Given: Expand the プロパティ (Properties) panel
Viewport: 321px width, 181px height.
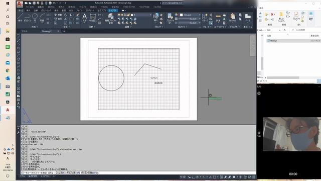Looking at the screenshot, I should [182, 27].
